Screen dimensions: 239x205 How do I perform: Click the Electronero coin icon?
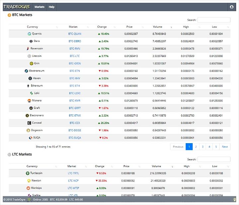pyautogui.click(x=27, y=116)
